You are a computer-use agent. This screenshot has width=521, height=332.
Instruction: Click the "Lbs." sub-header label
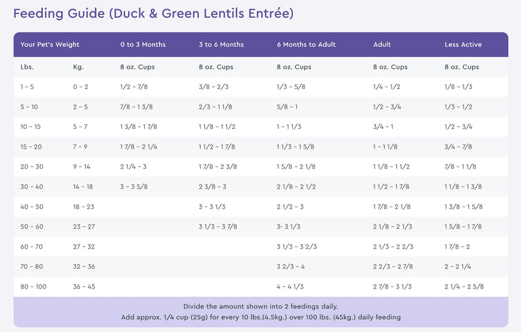(27, 67)
